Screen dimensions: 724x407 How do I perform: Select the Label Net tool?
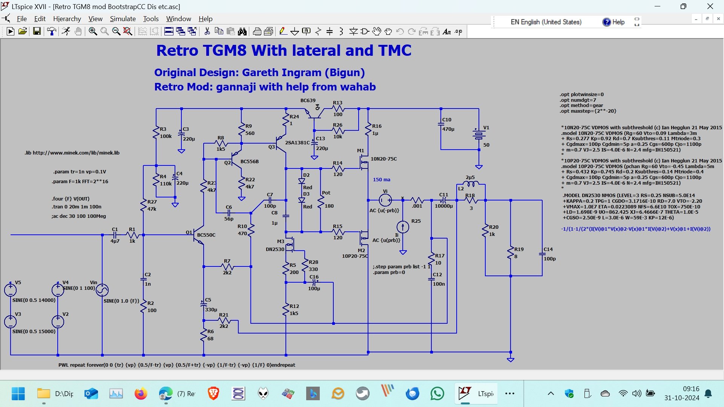(307, 32)
